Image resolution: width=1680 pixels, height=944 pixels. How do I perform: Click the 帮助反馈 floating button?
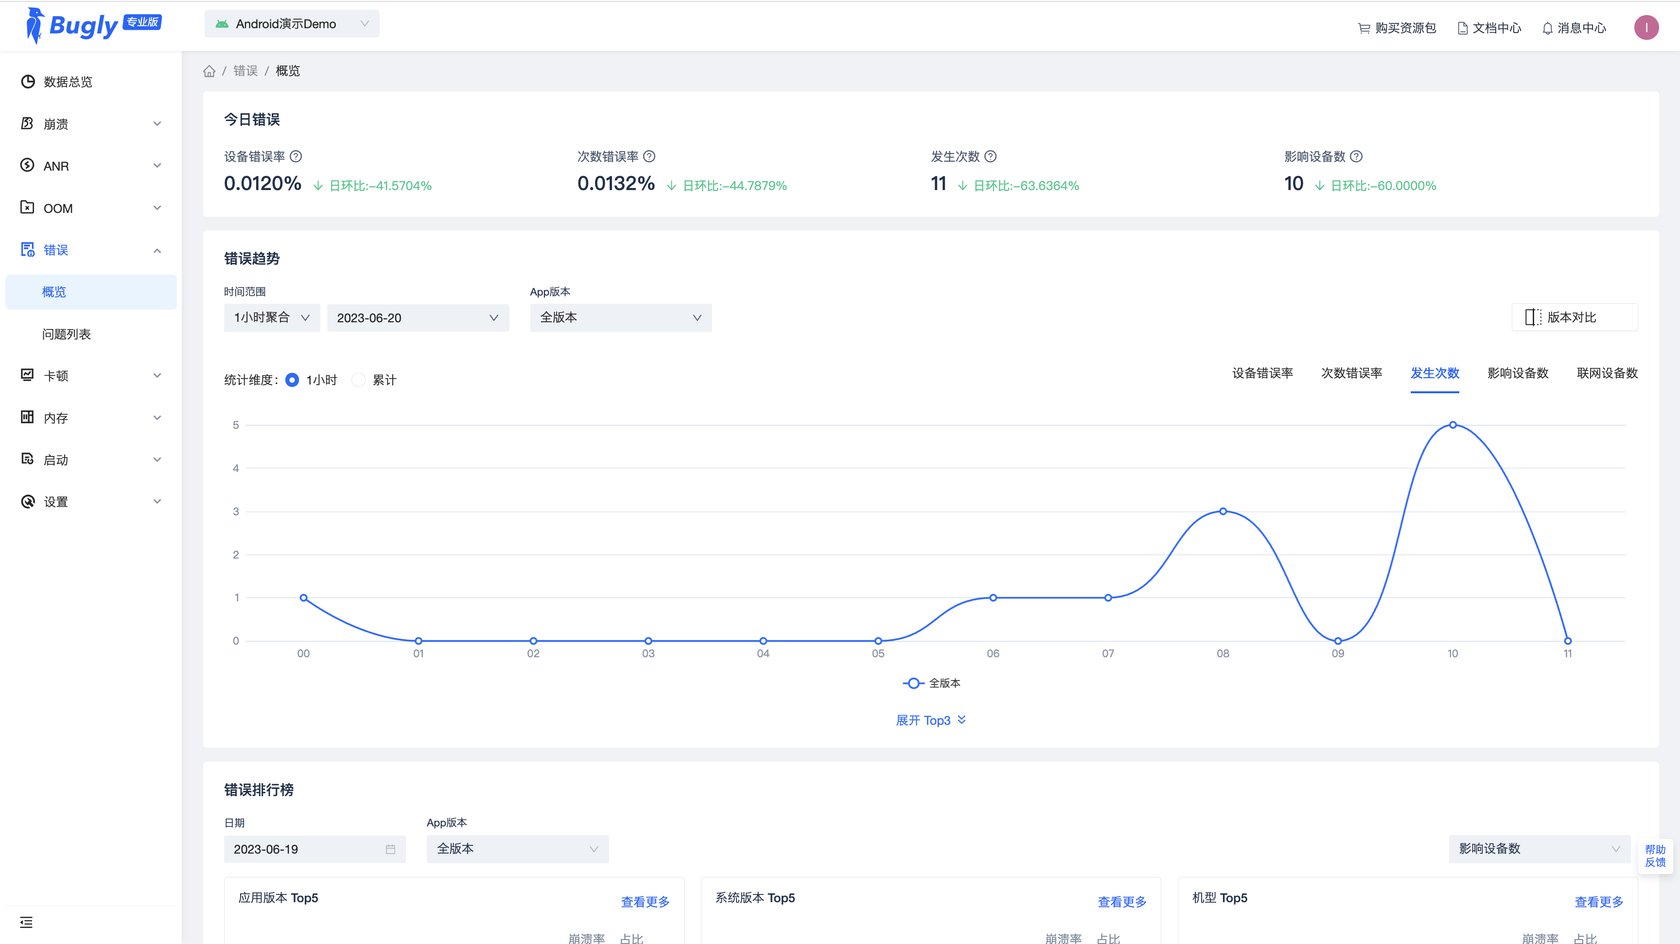coord(1655,856)
